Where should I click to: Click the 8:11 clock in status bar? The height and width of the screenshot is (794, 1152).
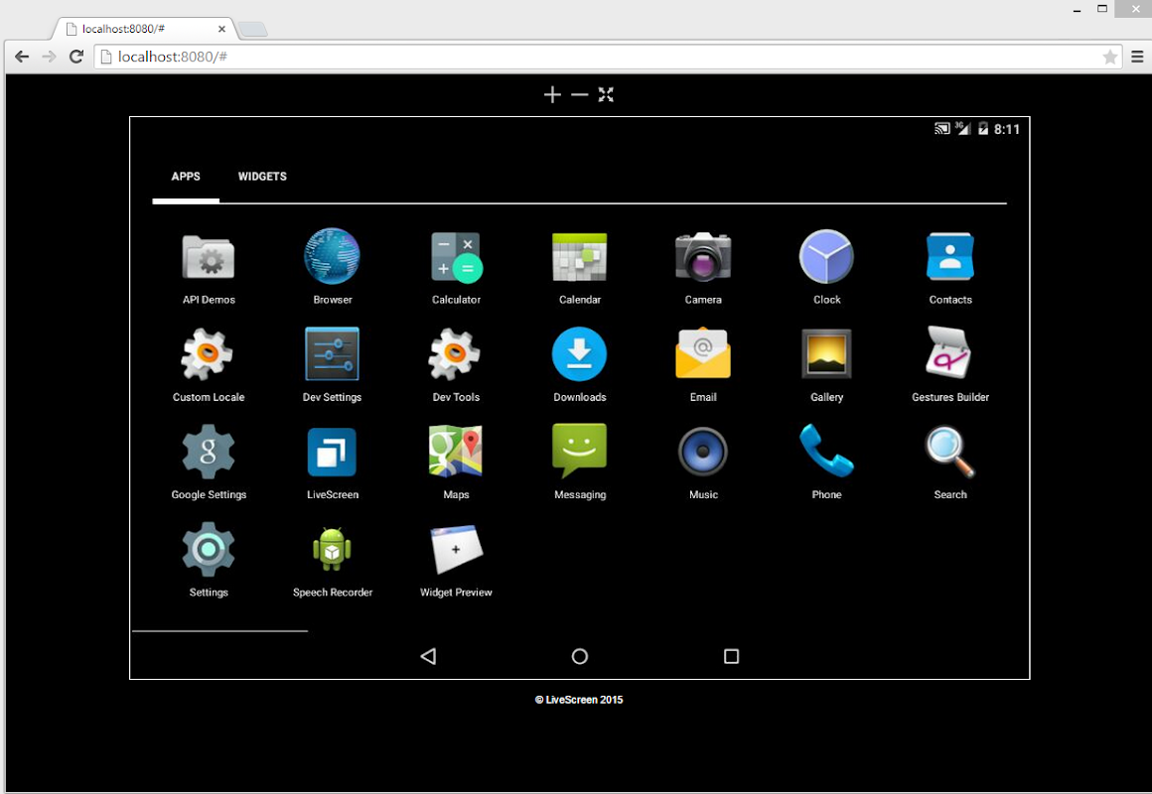tap(1007, 129)
